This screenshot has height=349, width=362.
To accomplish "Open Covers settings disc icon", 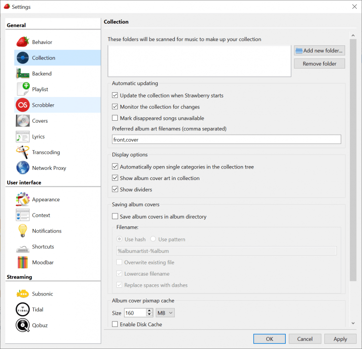I will tap(23, 121).
